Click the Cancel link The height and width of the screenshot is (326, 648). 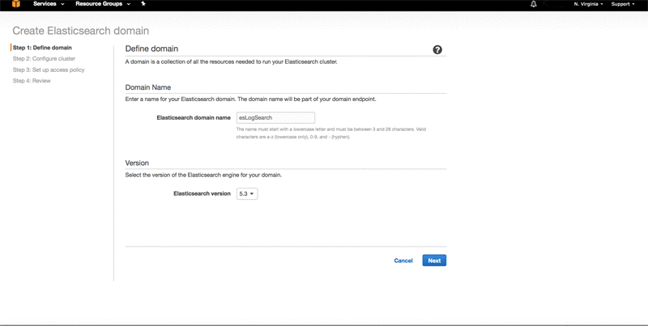click(x=403, y=260)
